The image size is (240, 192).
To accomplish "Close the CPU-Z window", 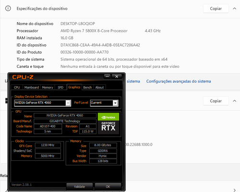I will (117, 77).
